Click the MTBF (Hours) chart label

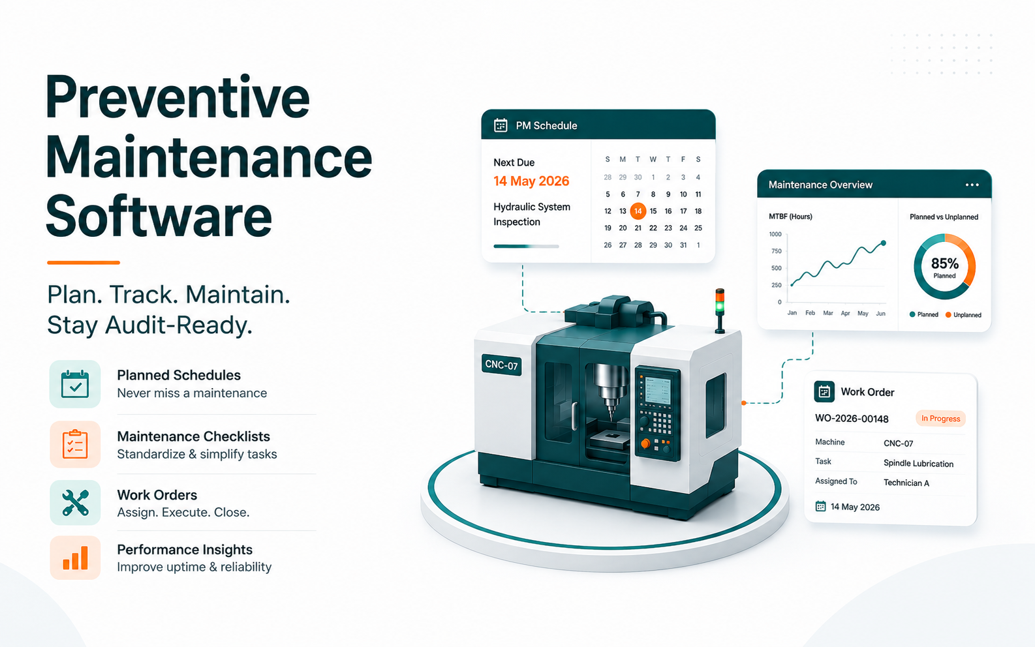click(x=790, y=217)
